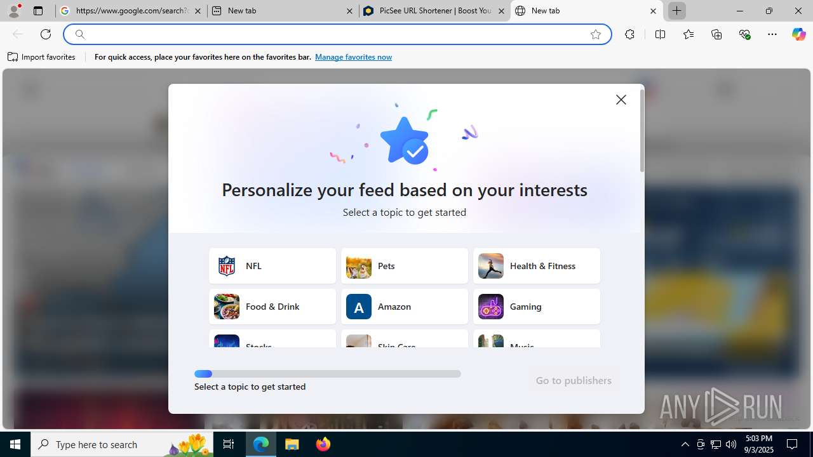Click the Go to publishers button
This screenshot has height=457, width=813.
[574, 380]
